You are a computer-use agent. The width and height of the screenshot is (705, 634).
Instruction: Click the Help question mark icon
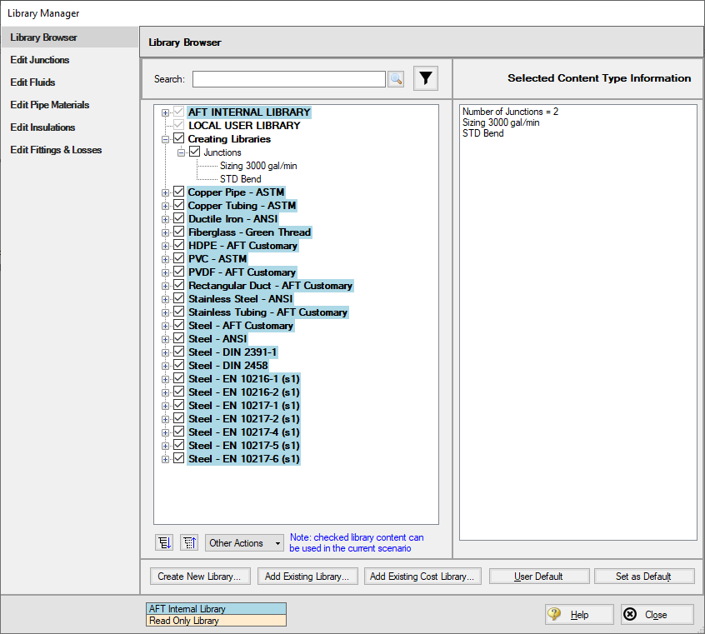pos(555,615)
